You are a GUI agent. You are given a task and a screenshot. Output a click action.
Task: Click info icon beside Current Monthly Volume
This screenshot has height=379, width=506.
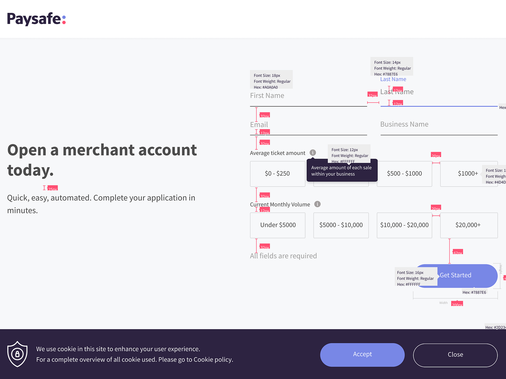coord(317,204)
